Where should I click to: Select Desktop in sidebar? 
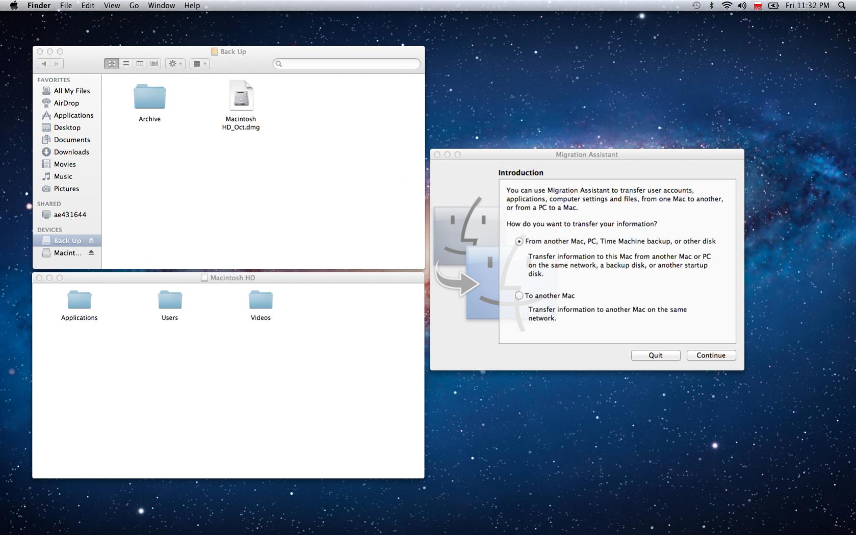click(67, 128)
